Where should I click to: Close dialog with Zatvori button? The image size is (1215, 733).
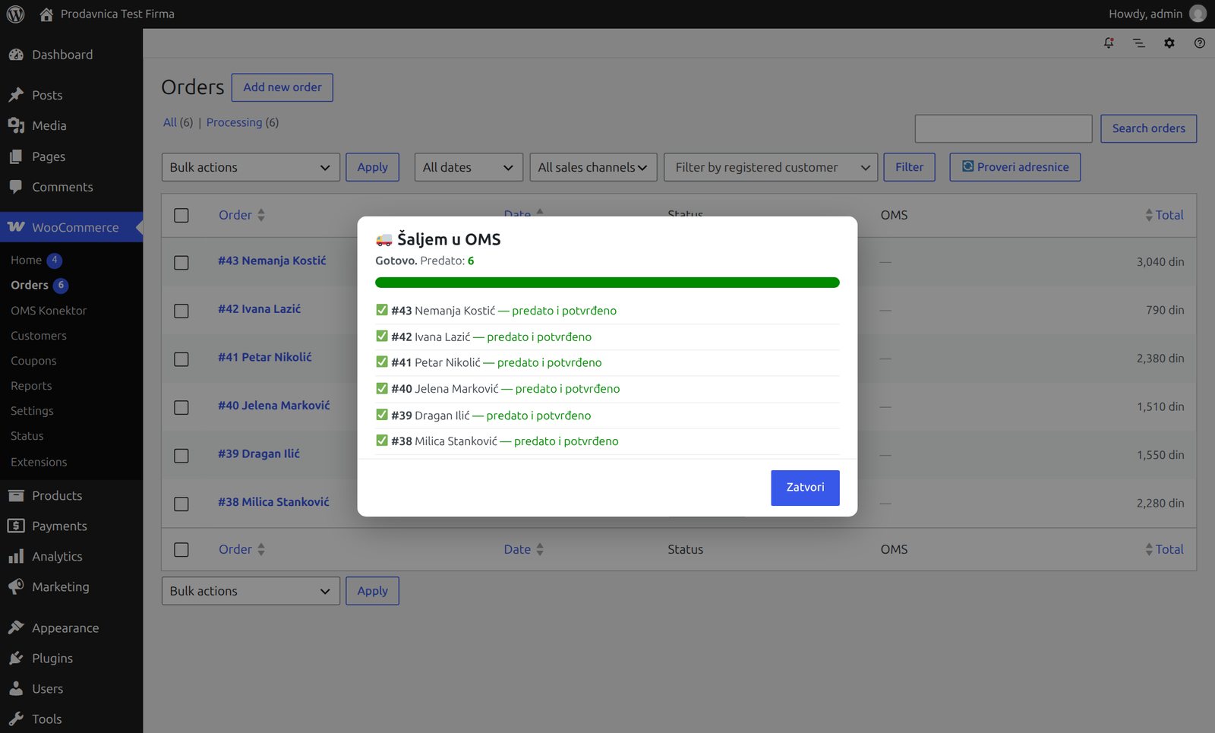click(805, 488)
